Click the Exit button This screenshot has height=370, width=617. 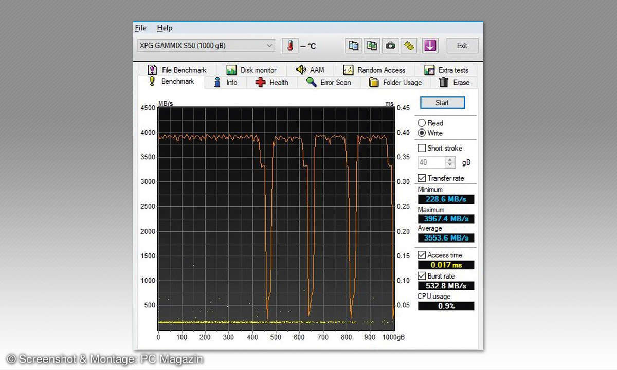(462, 46)
